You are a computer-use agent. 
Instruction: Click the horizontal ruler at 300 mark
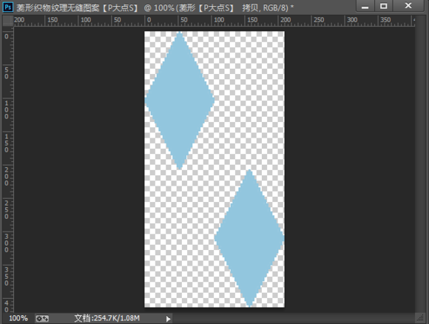(352, 20)
